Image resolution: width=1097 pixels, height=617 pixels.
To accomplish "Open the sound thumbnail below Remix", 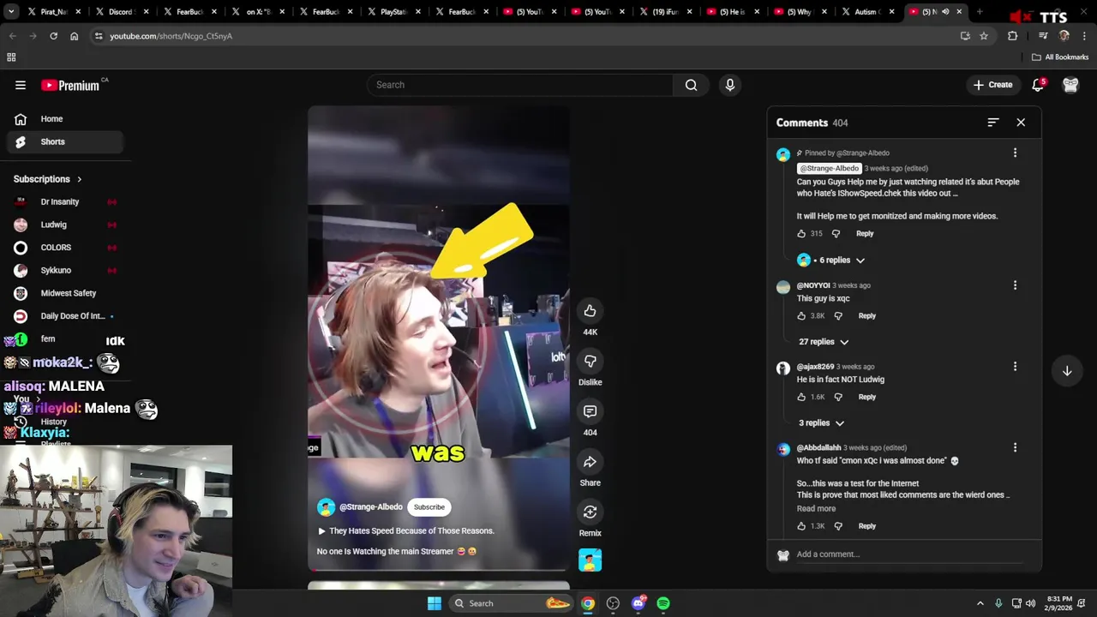I will 590,560.
